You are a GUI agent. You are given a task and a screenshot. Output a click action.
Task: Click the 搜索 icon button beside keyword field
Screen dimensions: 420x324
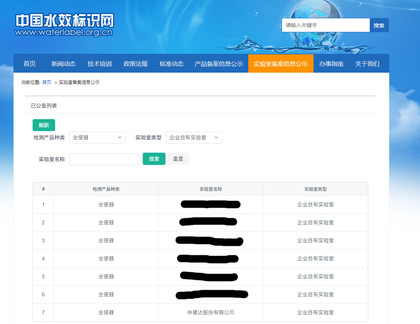pyautogui.click(x=379, y=25)
